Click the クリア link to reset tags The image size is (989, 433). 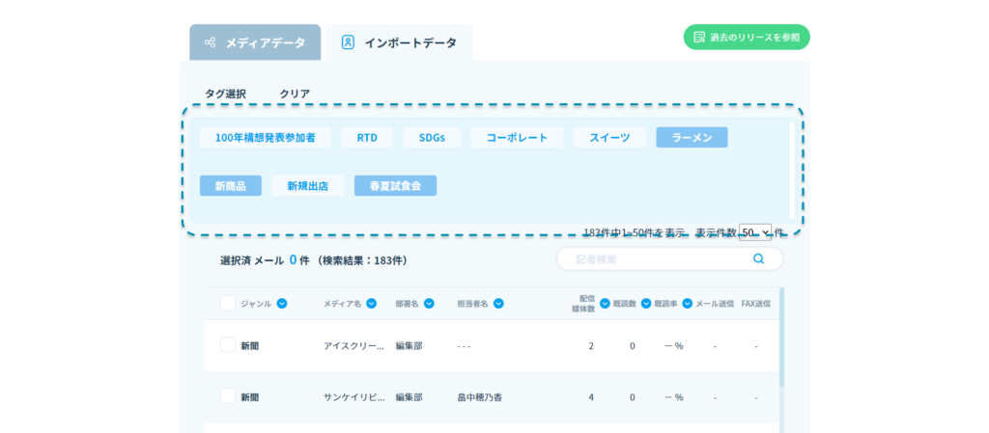pyautogui.click(x=295, y=94)
